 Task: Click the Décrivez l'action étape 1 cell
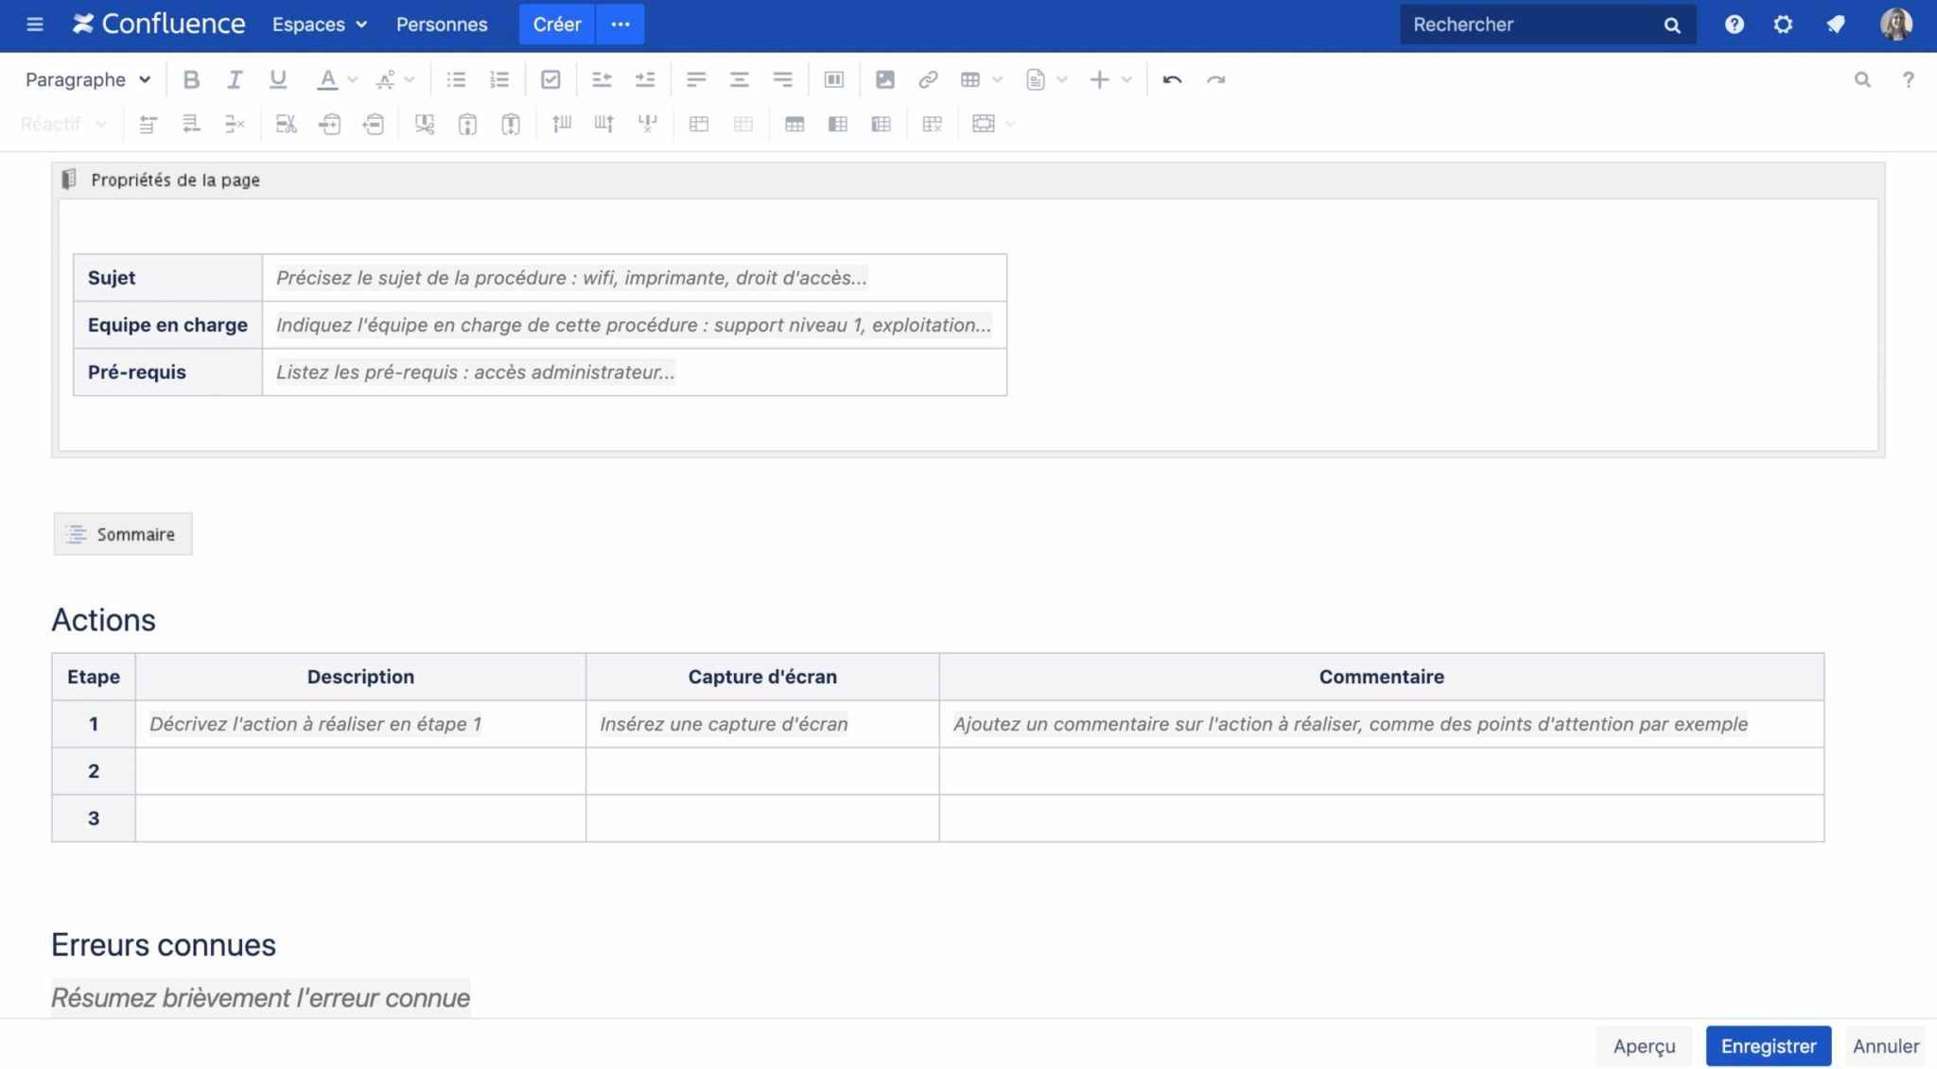(360, 724)
